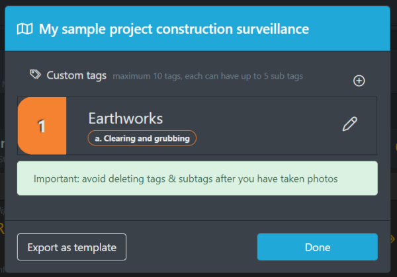This screenshot has width=397, height=277.
Task: Click the Done button
Action: (318, 247)
